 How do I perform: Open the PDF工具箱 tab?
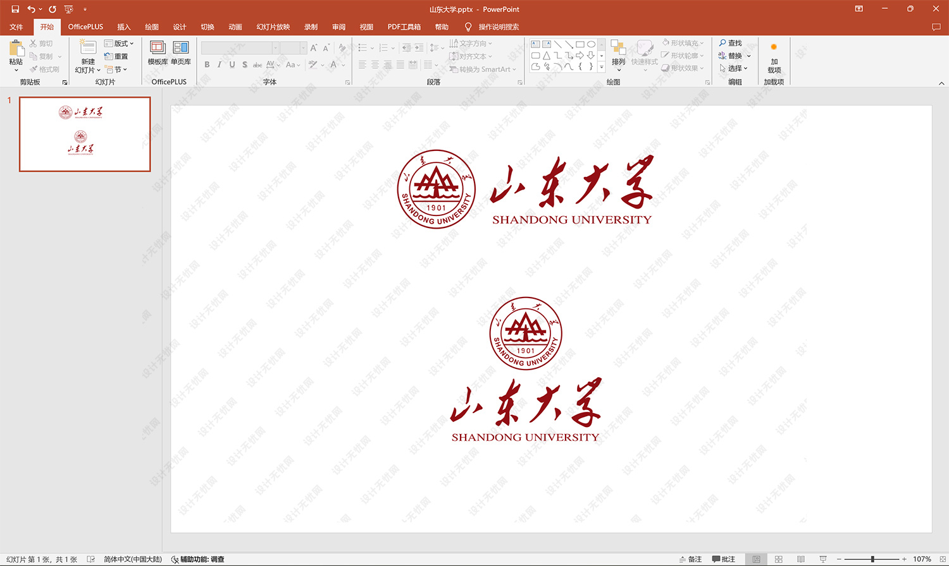[x=404, y=27]
